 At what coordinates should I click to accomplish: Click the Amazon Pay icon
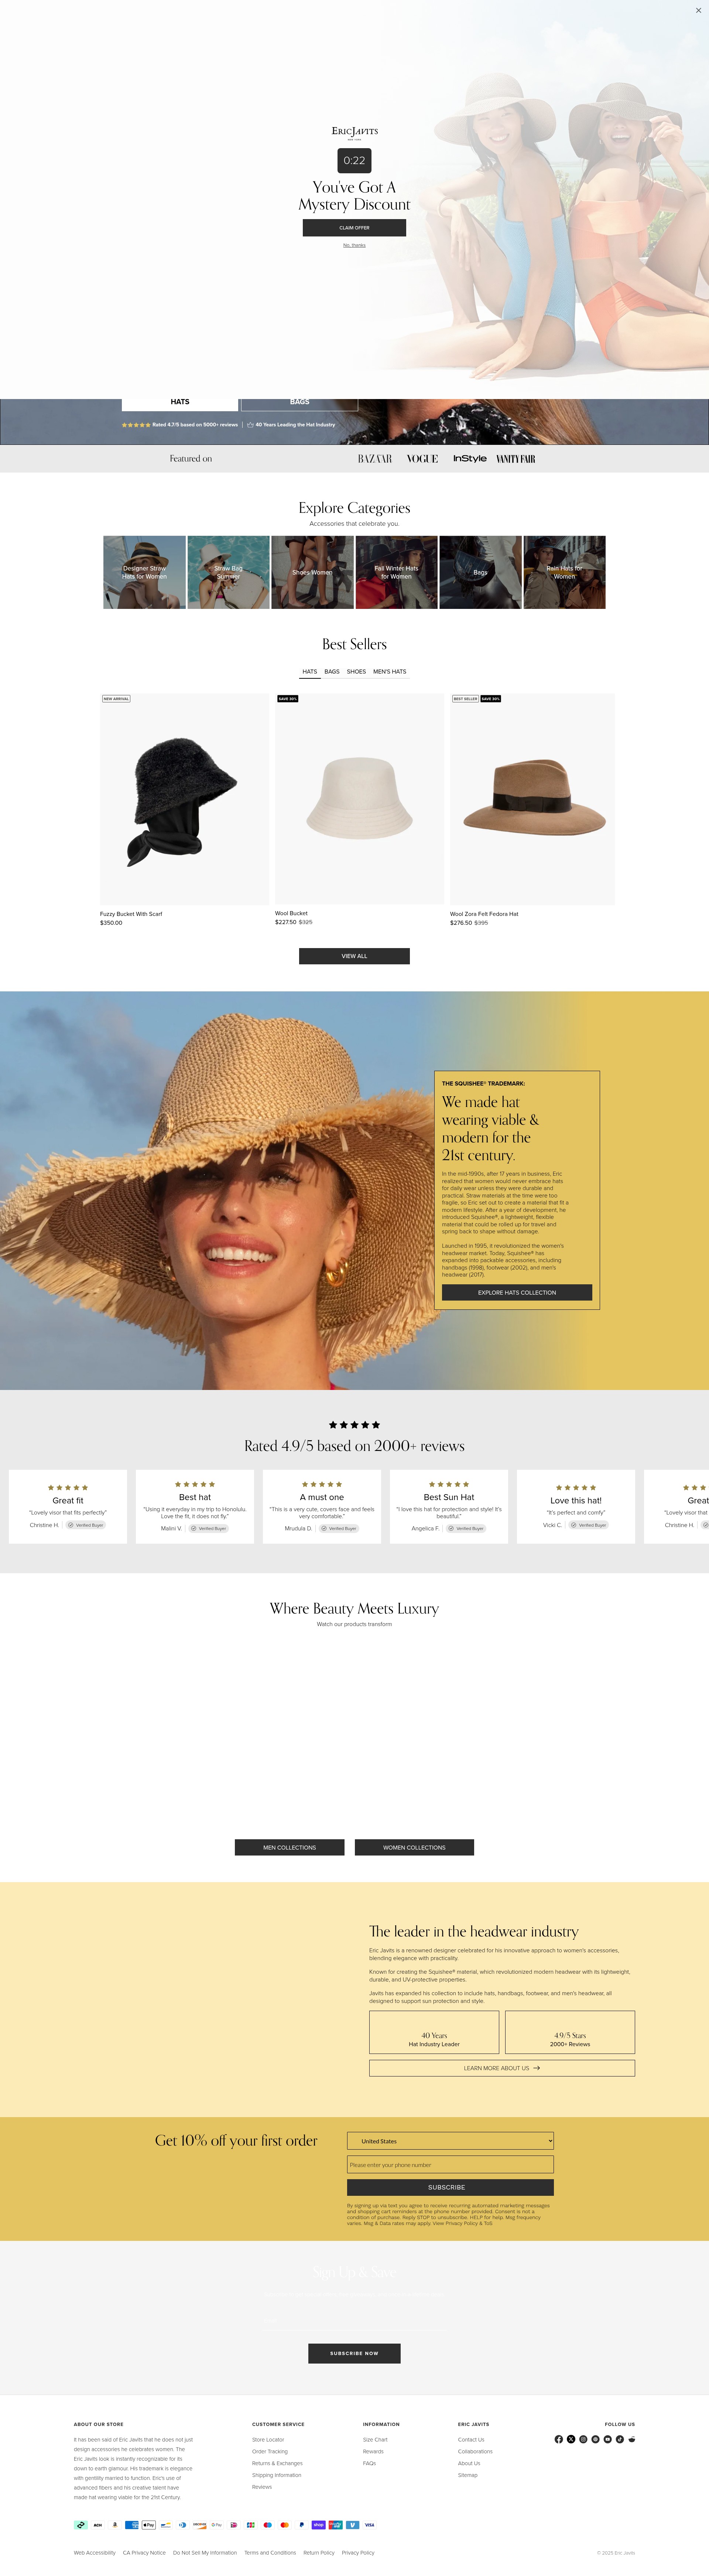point(115,2525)
